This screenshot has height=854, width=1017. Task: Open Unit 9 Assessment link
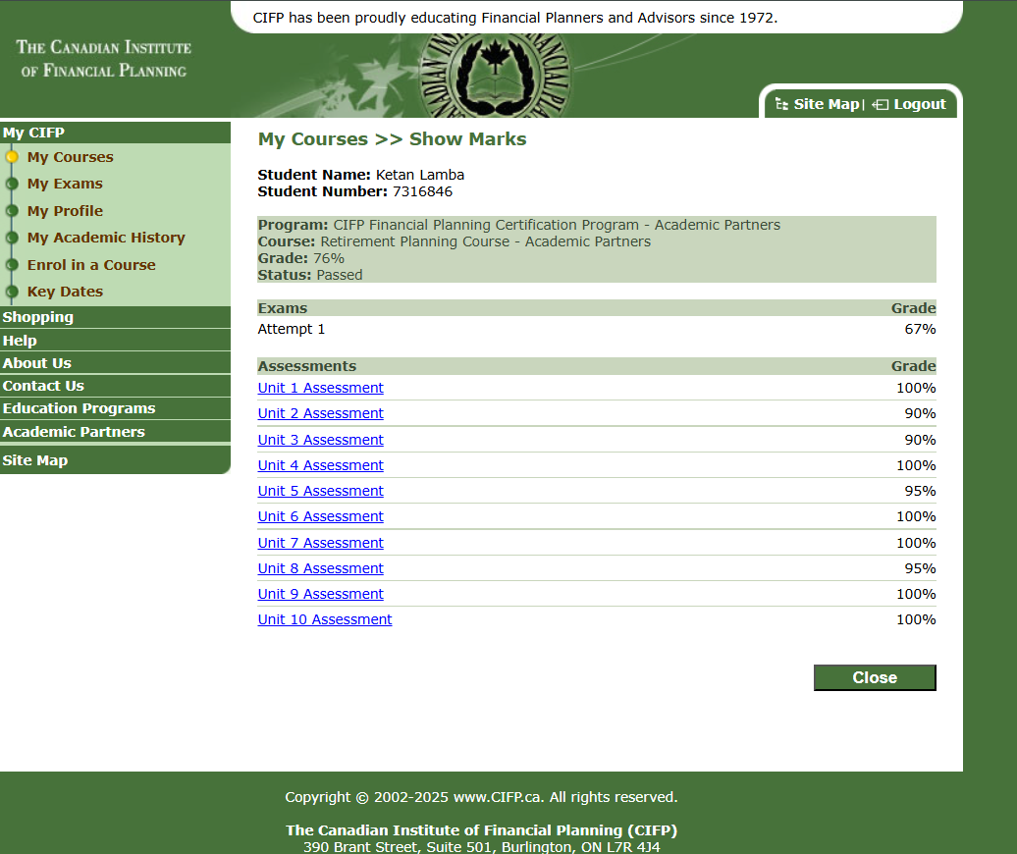(320, 594)
